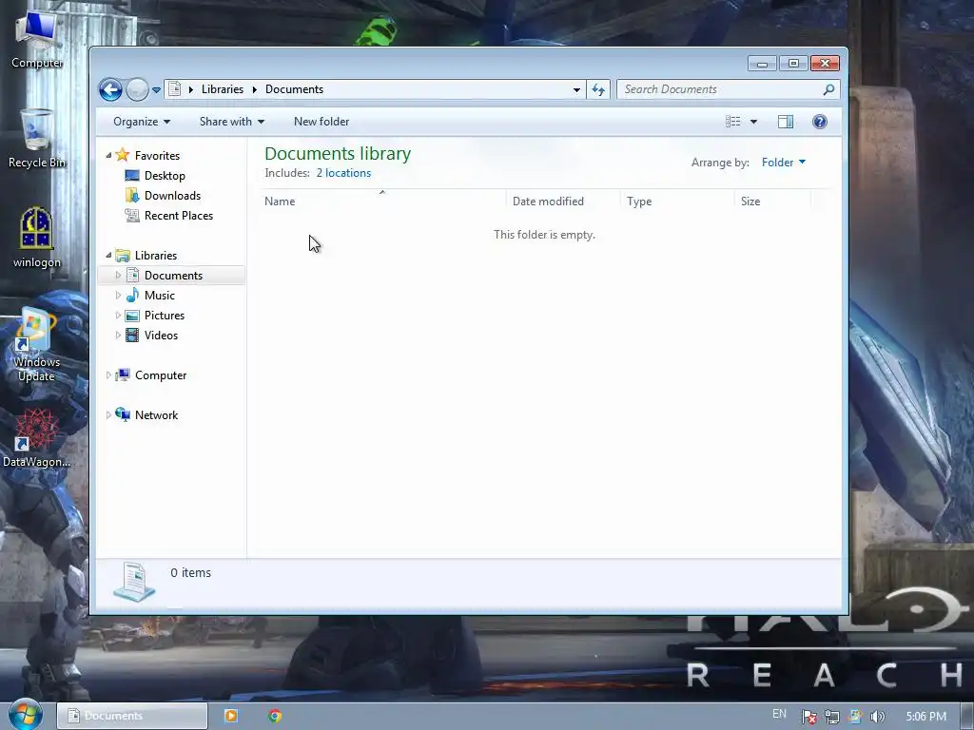Click the EN language indicator
The height and width of the screenshot is (730, 974).
coord(779,715)
